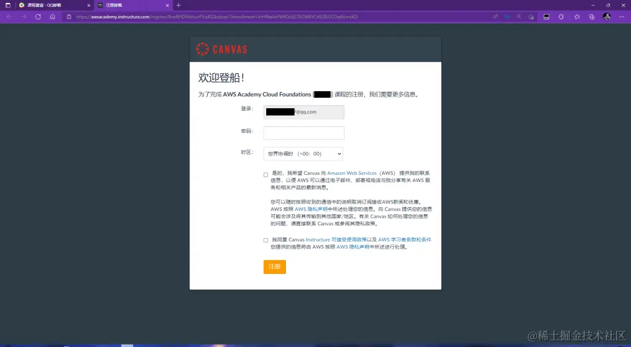Open the dark square extension icon

tap(547, 17)
